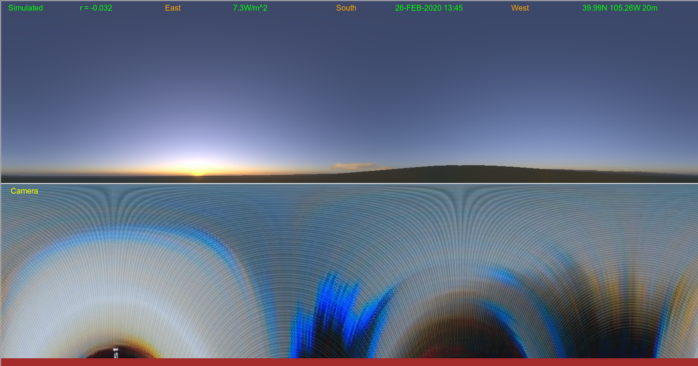Screen dimensions: 698x366
Task: Click the divider line between Simulated and Camera
Action: pos(349,183)
